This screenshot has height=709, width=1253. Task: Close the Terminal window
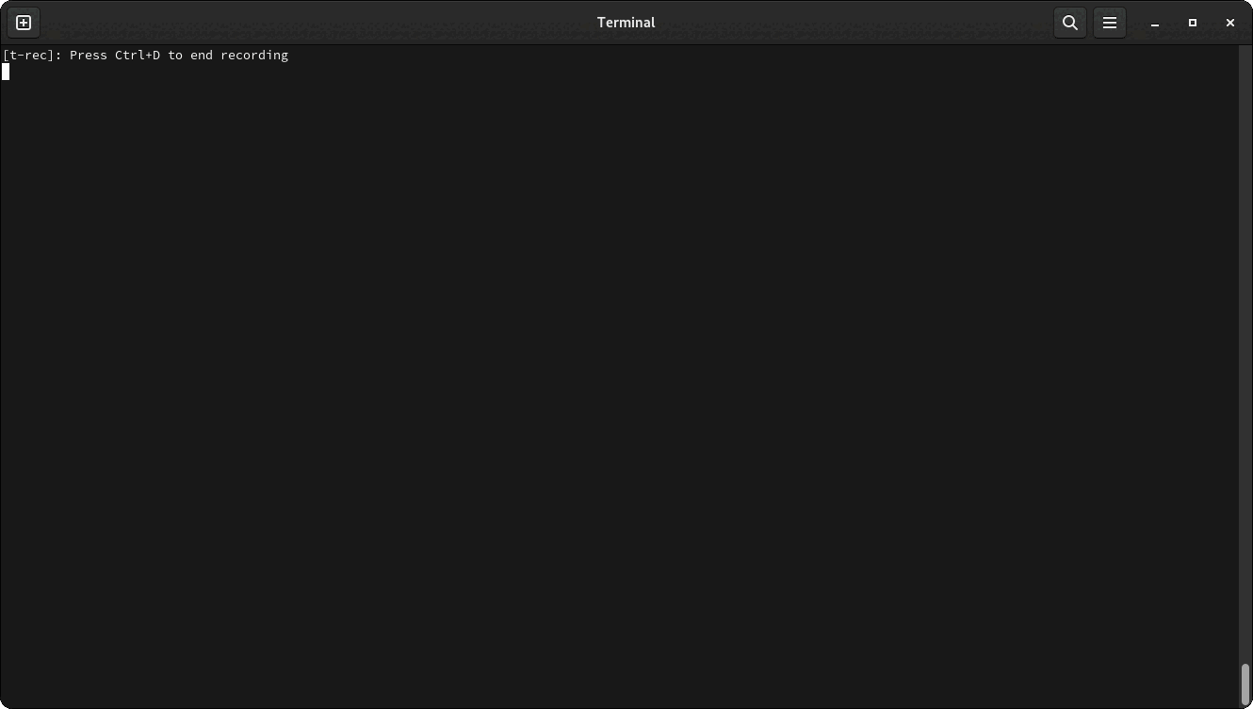tap(1229, 23)
